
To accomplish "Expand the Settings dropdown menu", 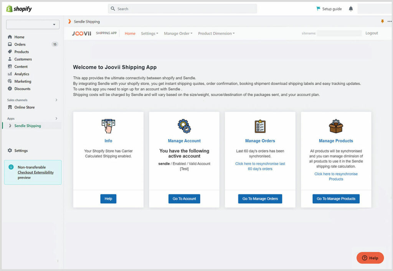I will (149, 33).
